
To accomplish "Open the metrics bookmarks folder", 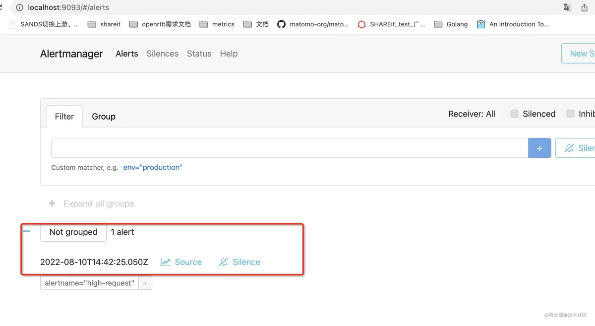I will tap(217, 24).
